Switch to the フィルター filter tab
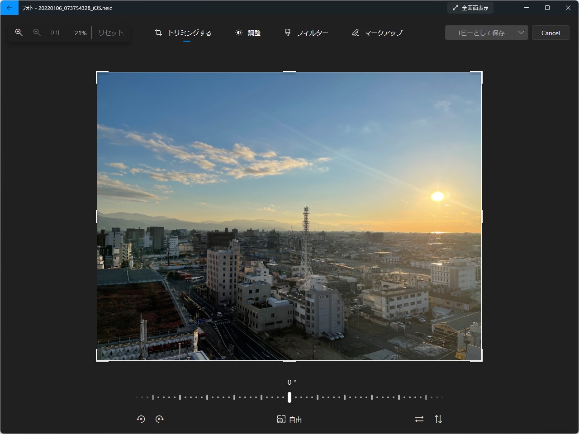579x434 pixels. 306,33
